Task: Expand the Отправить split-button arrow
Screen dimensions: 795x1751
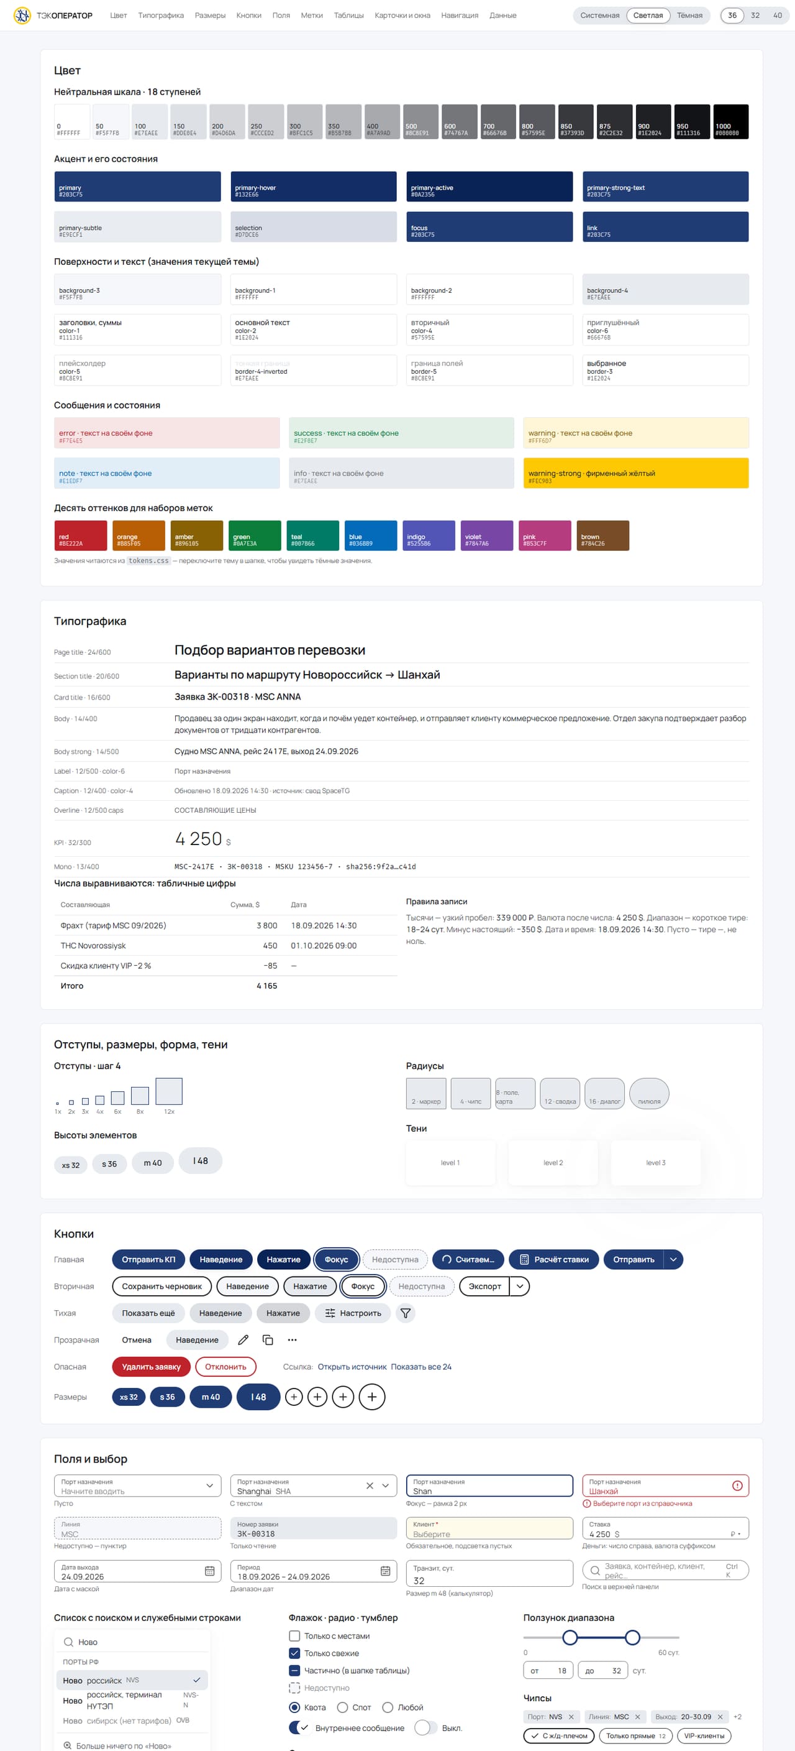Action: coord(673,1260)
